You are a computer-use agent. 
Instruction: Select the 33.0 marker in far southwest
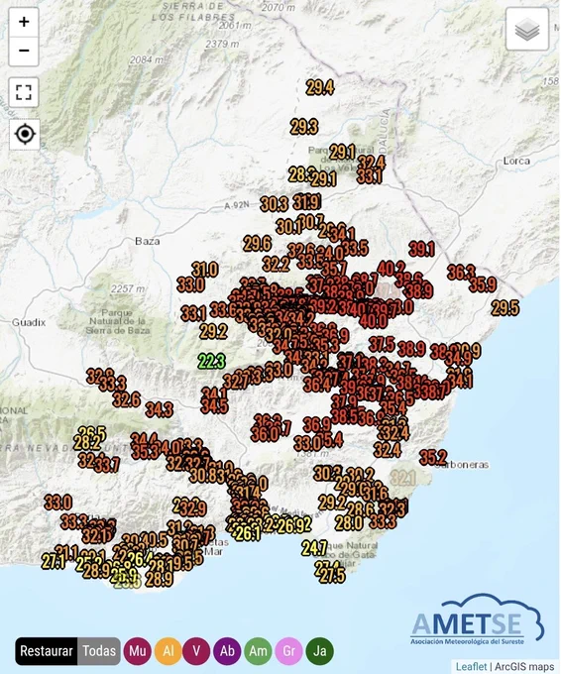pyautogui.click(x=58, y=503)
